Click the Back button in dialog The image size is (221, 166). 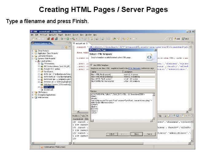112,134
